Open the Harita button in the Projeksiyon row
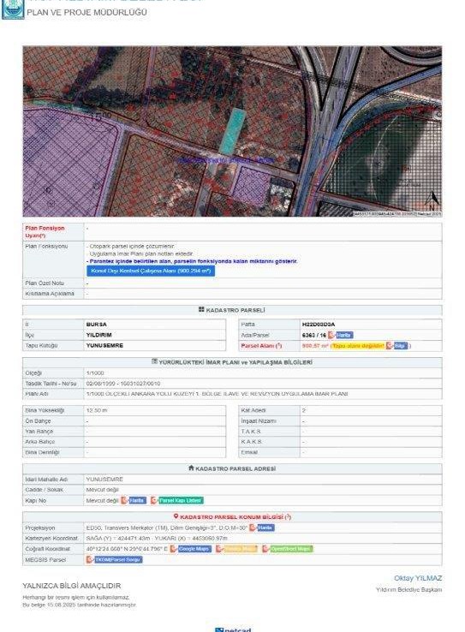Viewport: 465px width, 632px height. pyautogui.click(x=265, y=528)
